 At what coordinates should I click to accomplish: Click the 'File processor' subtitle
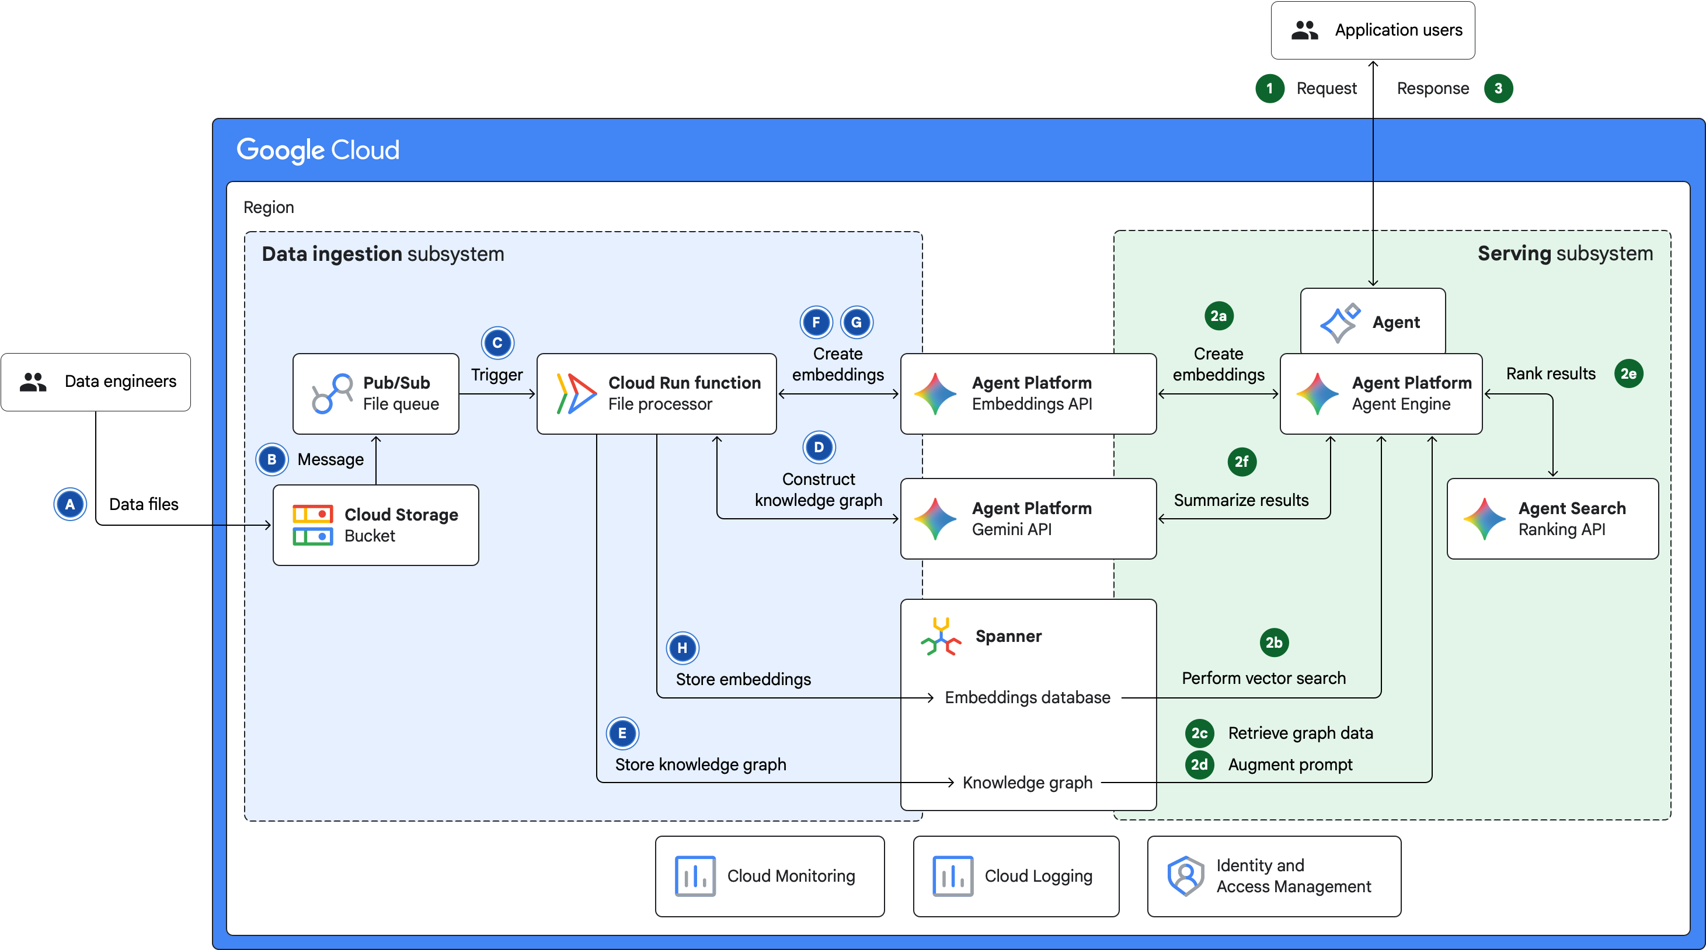(660, 404)
